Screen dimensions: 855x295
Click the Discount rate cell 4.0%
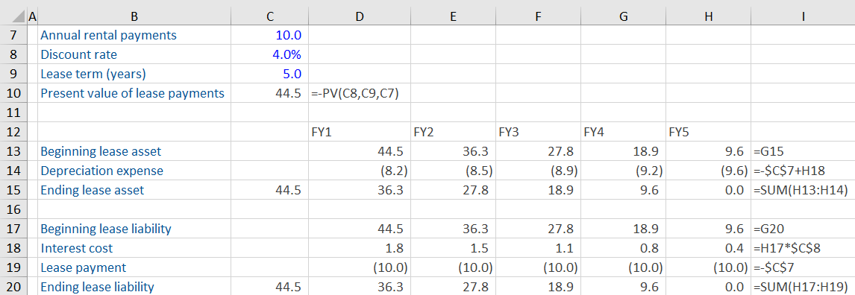pyautogui.click(x=269, y=54)
